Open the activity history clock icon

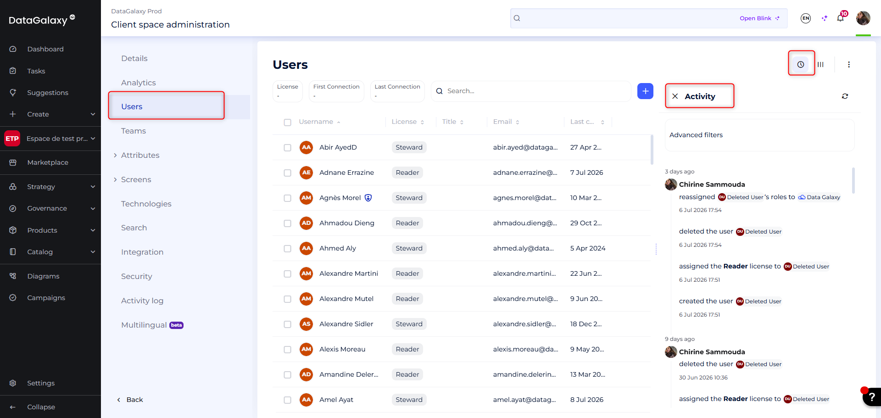801,65
